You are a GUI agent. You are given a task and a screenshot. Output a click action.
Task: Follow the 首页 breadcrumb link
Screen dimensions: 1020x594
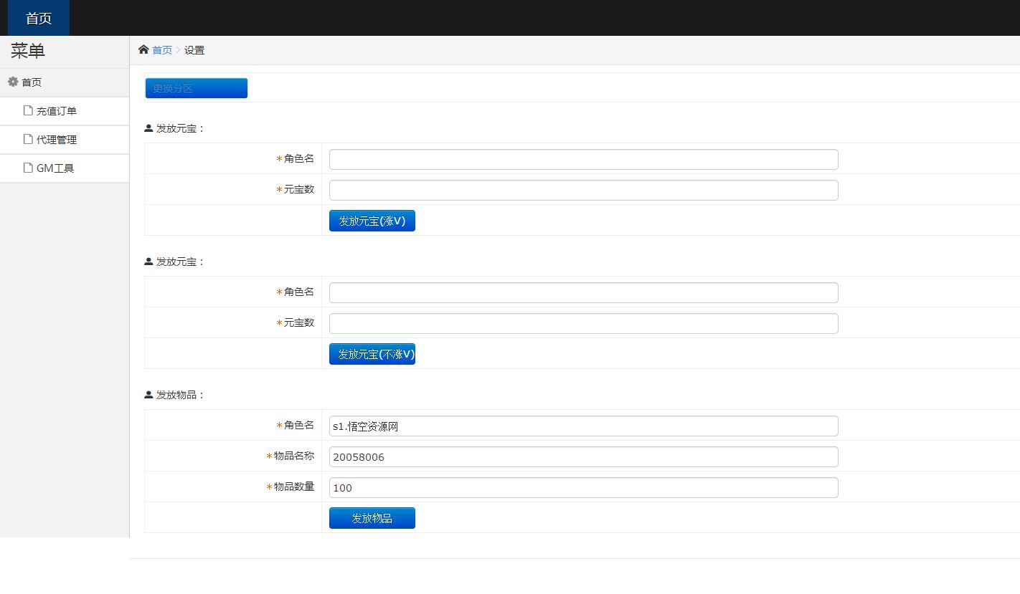(162, 50)
